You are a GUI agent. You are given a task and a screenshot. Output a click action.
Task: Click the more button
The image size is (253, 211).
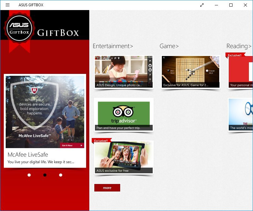click(x=107, y=188)
